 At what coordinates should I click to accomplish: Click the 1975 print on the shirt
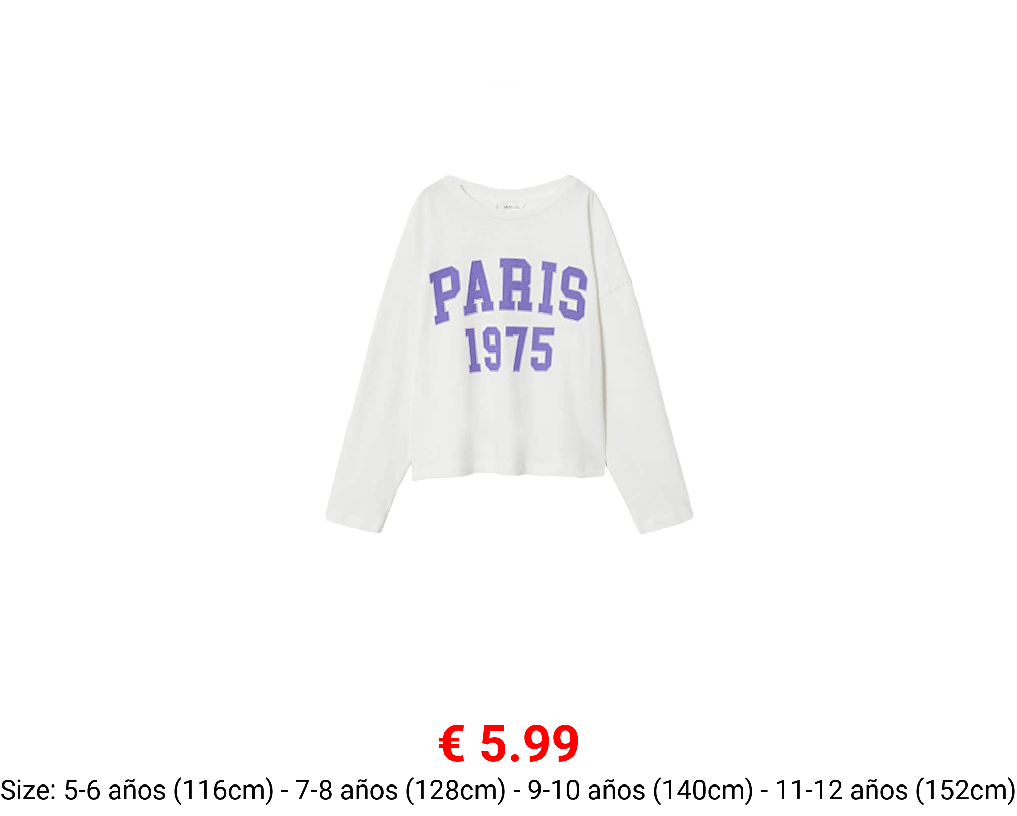510,350
